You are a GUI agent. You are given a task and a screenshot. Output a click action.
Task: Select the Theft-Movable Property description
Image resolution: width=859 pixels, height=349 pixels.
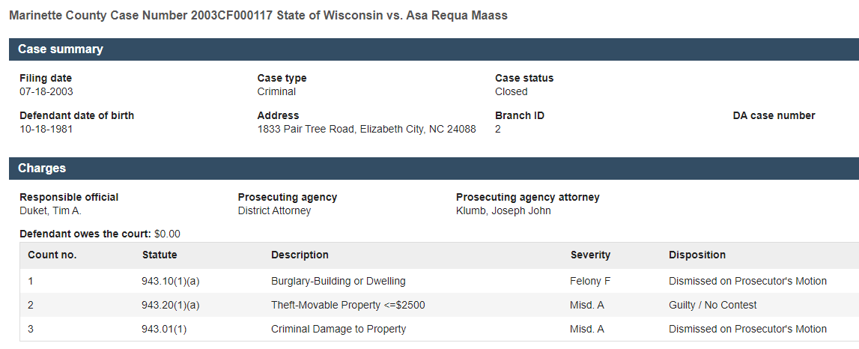[x=348, y=306]
